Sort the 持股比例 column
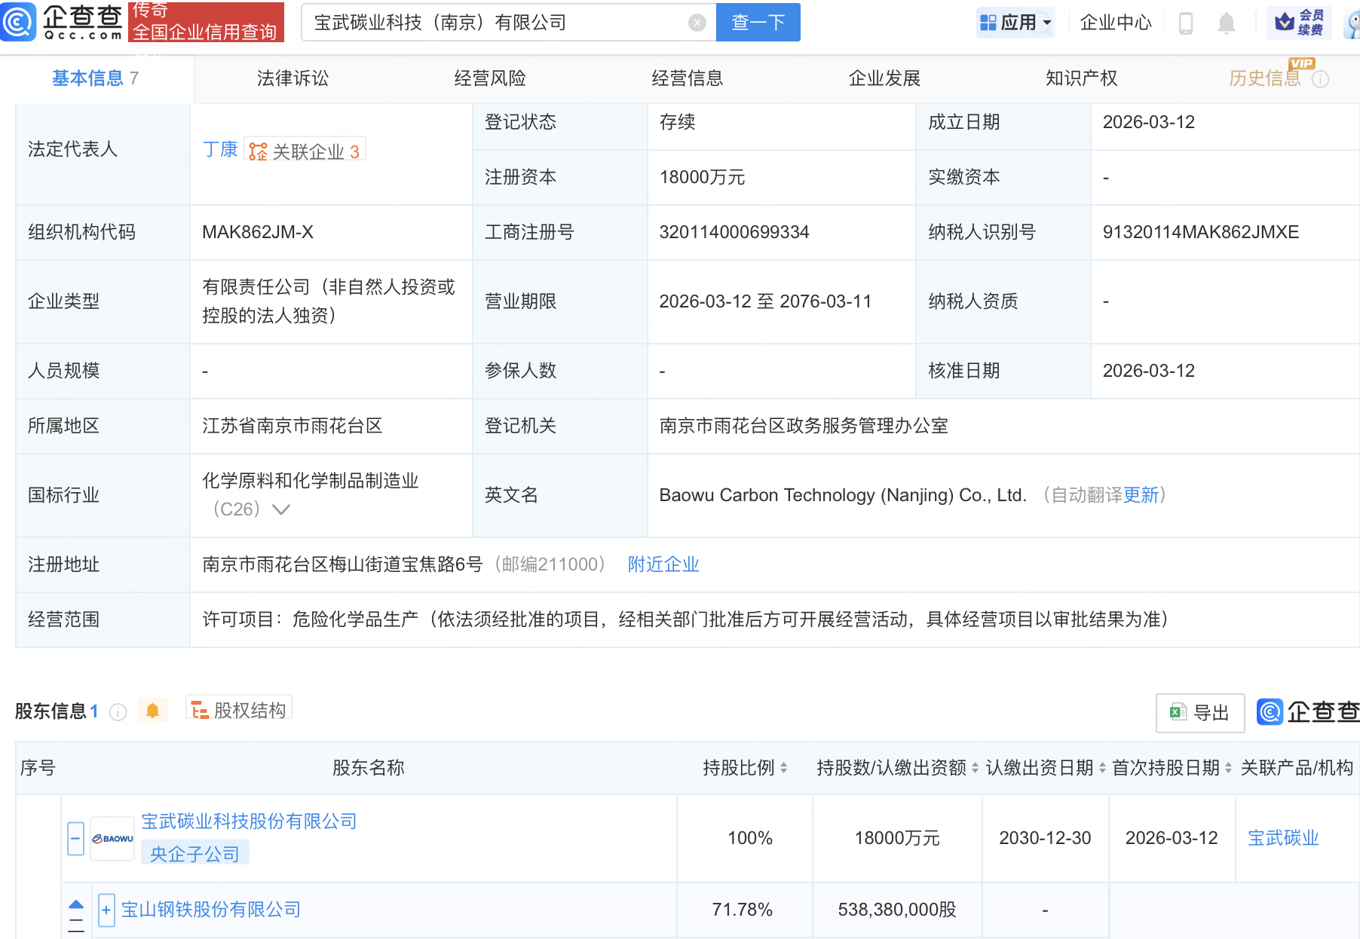Image resolution: width=1360 pixels, height=939 pixels. [784, 767]
